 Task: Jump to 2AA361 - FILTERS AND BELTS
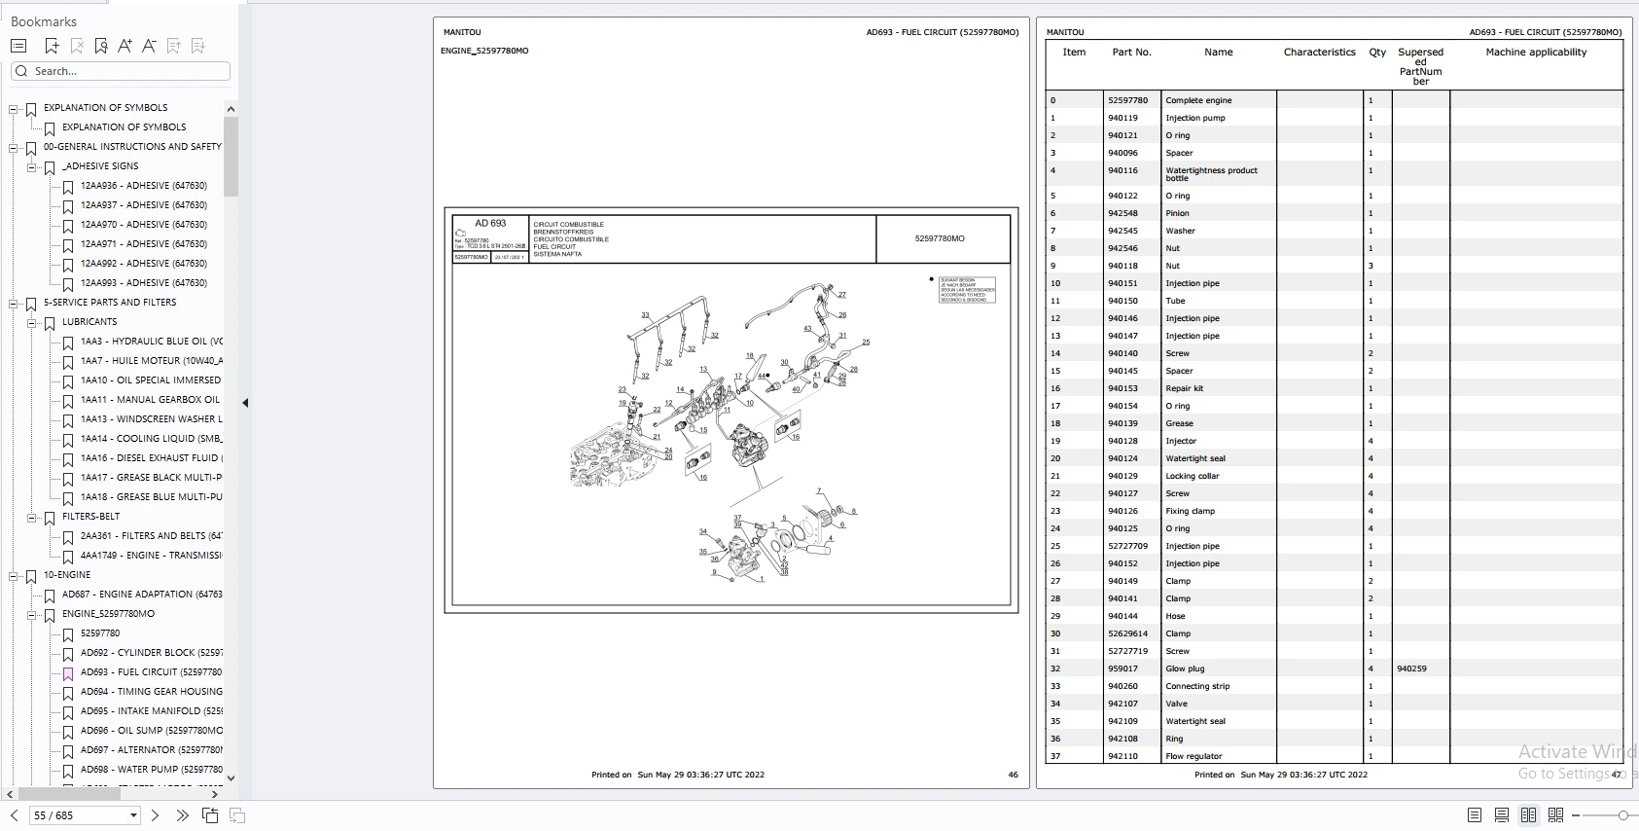151,536
